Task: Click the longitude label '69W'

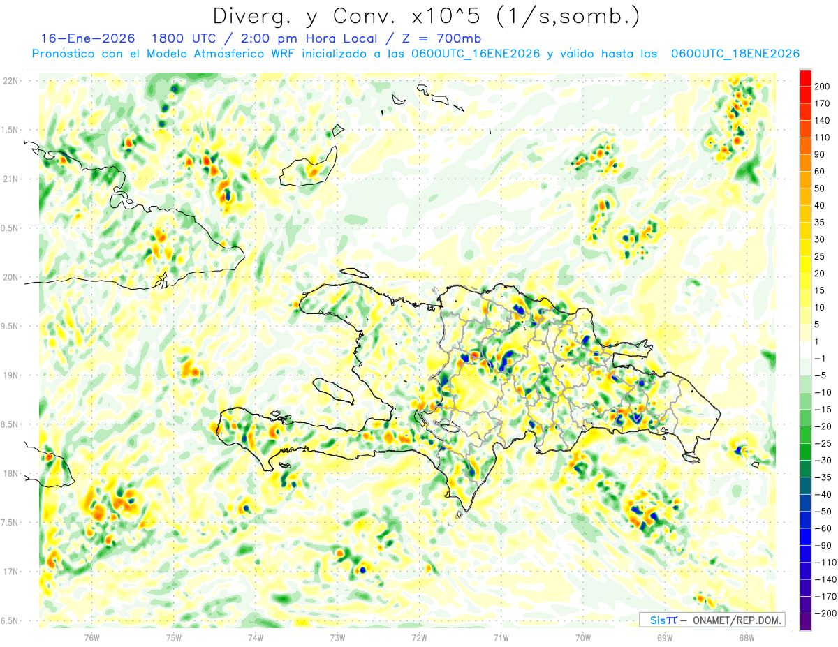Action: [664, 637]
